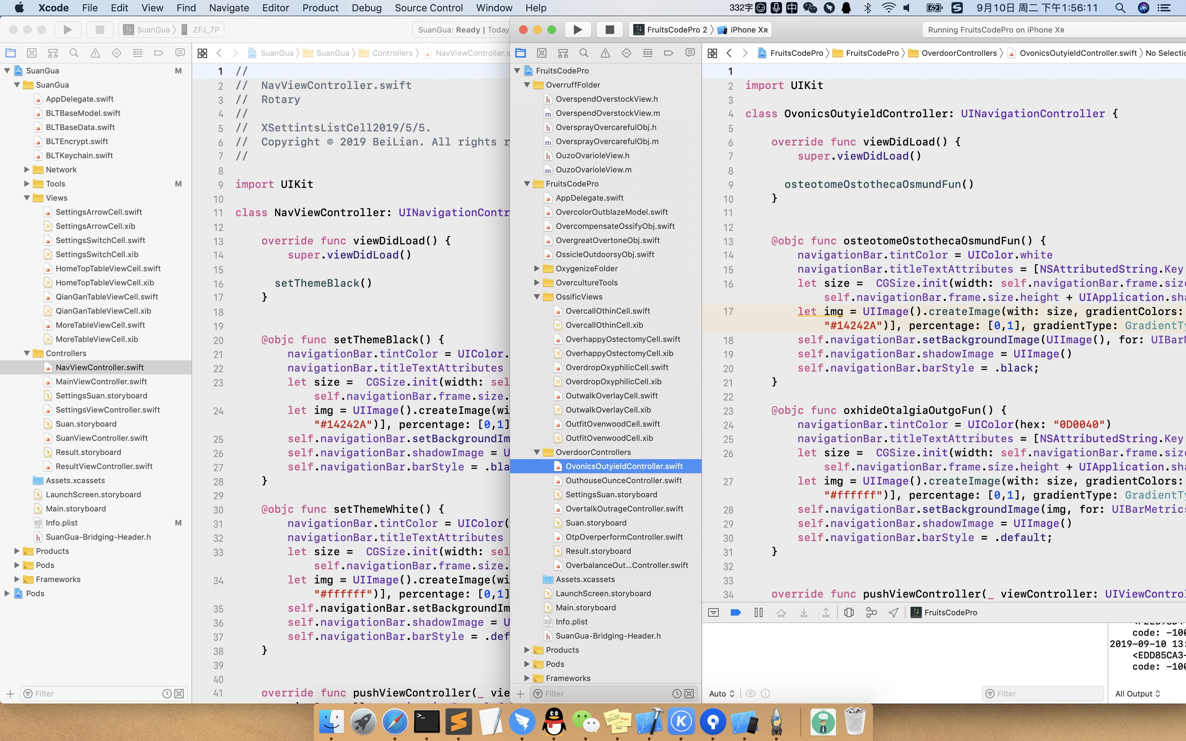The width and height of the screenshot is (1186, 741).
Task: Hide the debug area using the toggle
Action: coord(713,613)
